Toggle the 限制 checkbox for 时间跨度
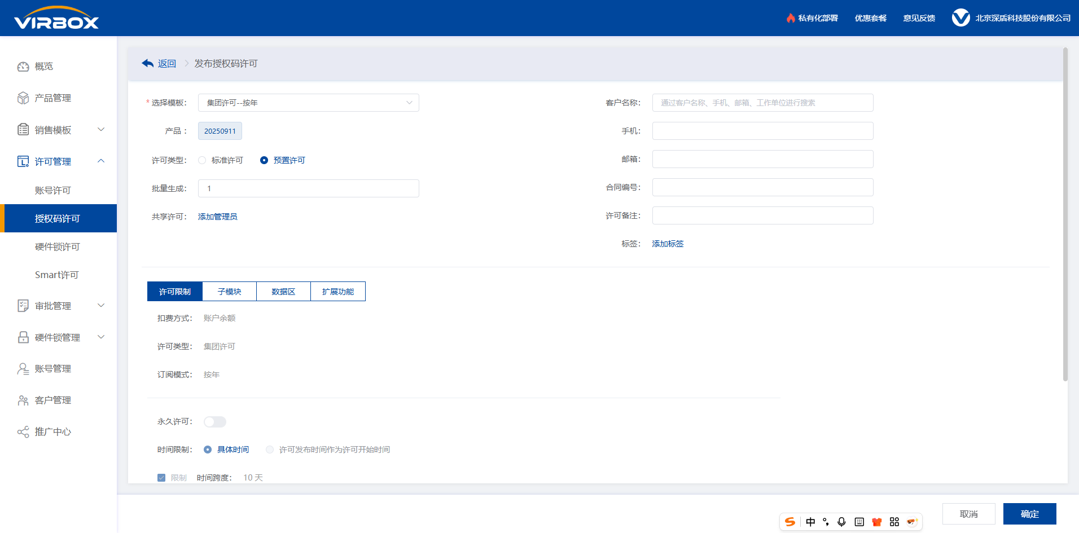 tap(161, 478)
